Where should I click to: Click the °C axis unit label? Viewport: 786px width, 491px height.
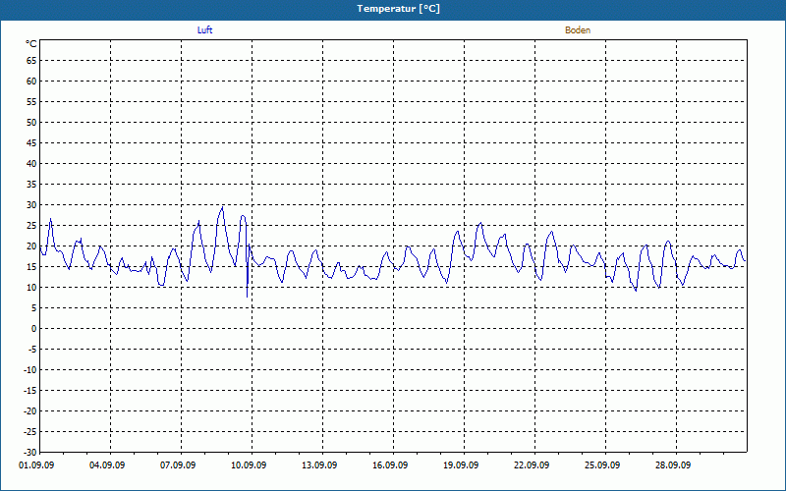pos(31,44)
